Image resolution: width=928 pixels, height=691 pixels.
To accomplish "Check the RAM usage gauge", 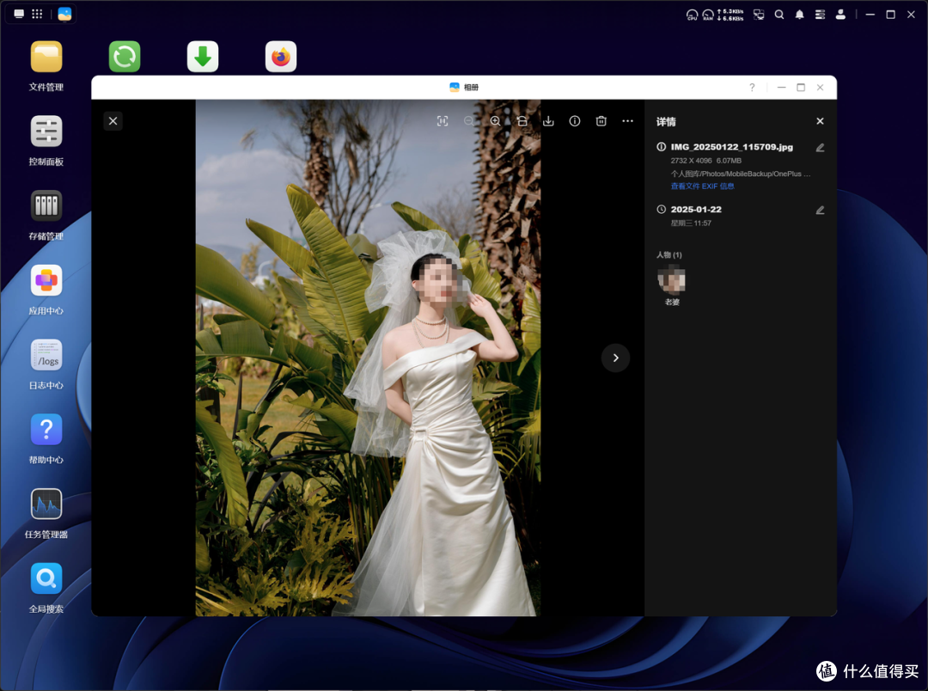I will point(708,15).
